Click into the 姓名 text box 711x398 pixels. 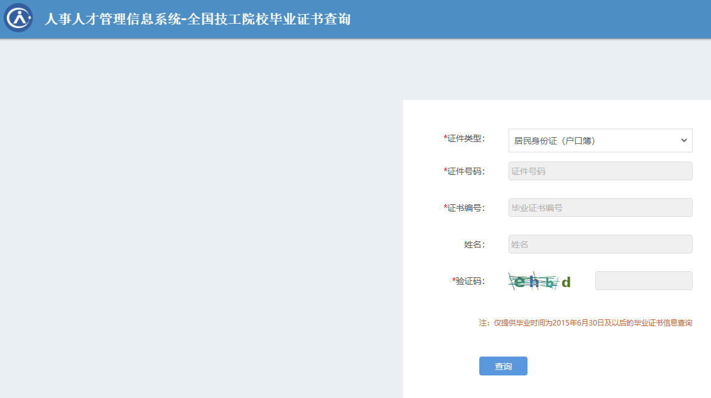[600, 244]
